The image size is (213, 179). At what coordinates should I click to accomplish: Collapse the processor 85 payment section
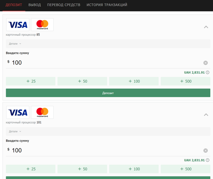coord(206,27)
